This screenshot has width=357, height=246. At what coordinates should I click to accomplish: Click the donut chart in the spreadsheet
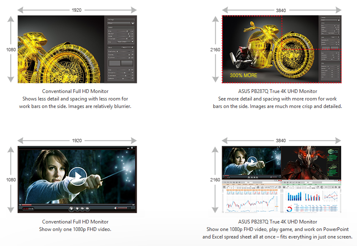[x=289, y=209]
